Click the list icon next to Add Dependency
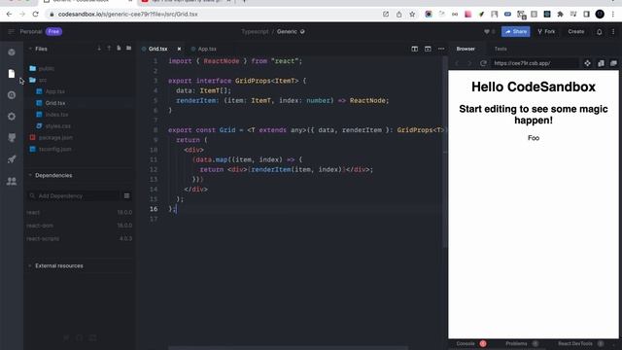The height and width of the screenshot is (350, 622). point(126,195)
